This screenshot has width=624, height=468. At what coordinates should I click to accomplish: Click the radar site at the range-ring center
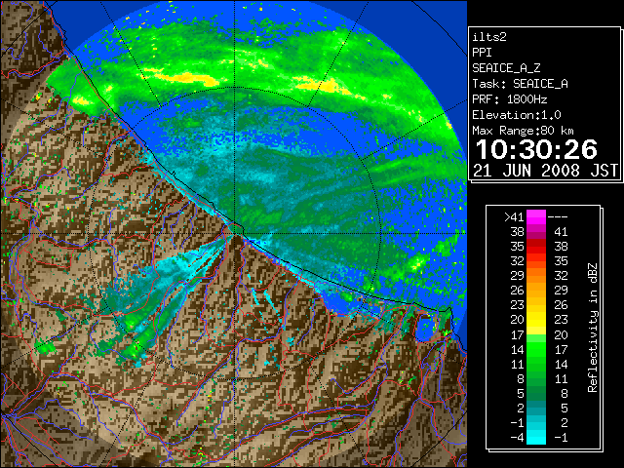235,234
